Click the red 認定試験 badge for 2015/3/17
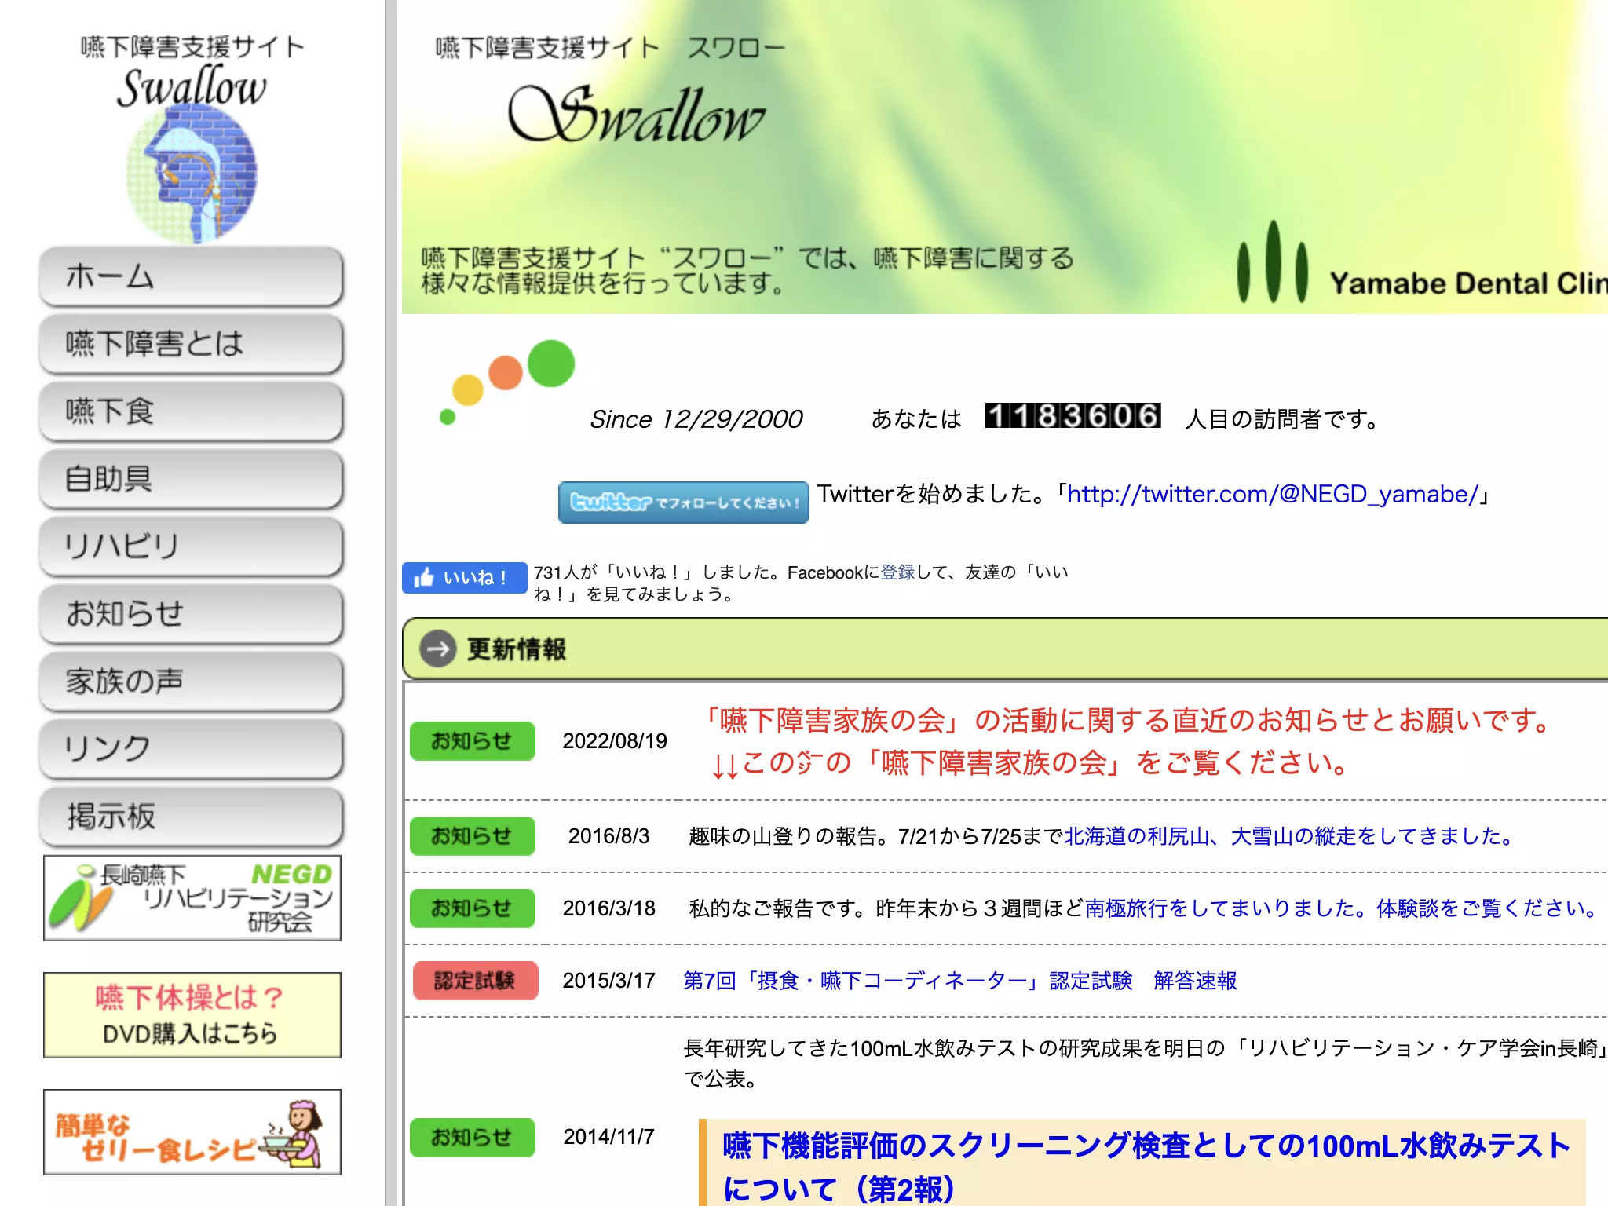The image size is (1608, 1206). point(475,980)
